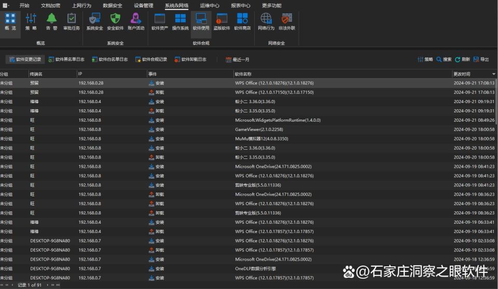
Task: Open the 更多功能 ribbon tab
Action: click(x=271, y=5)
